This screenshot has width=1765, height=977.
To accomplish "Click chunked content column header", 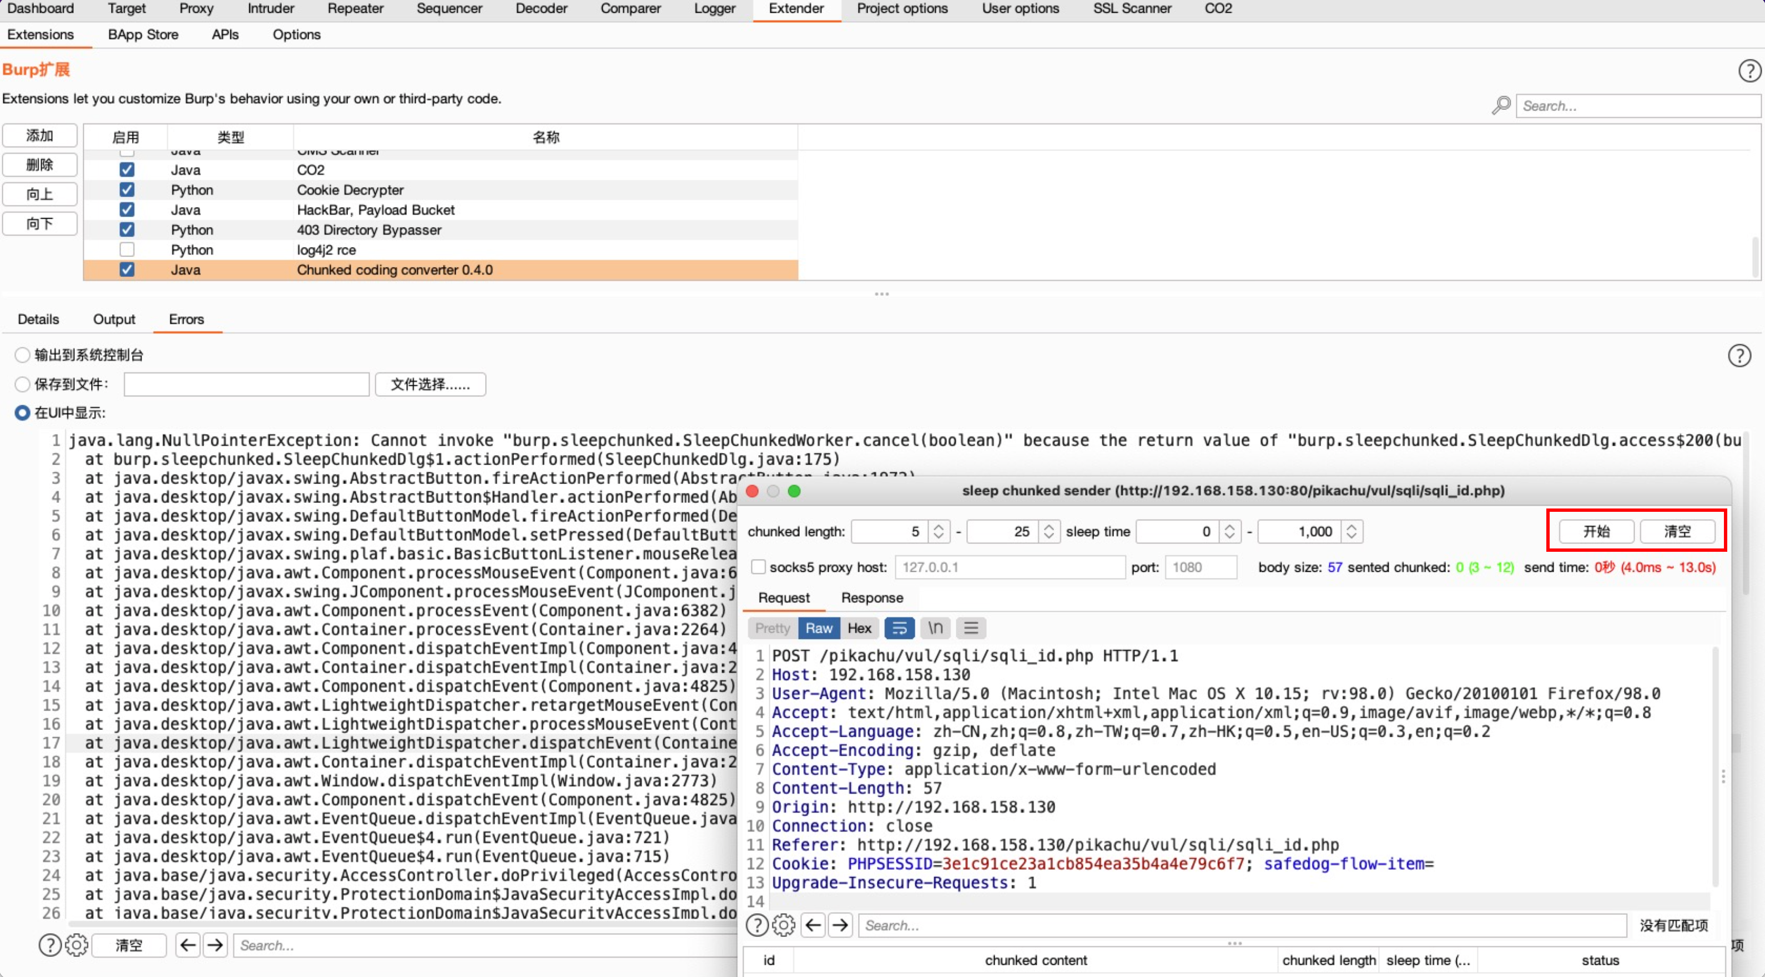I will [1035, 960].
